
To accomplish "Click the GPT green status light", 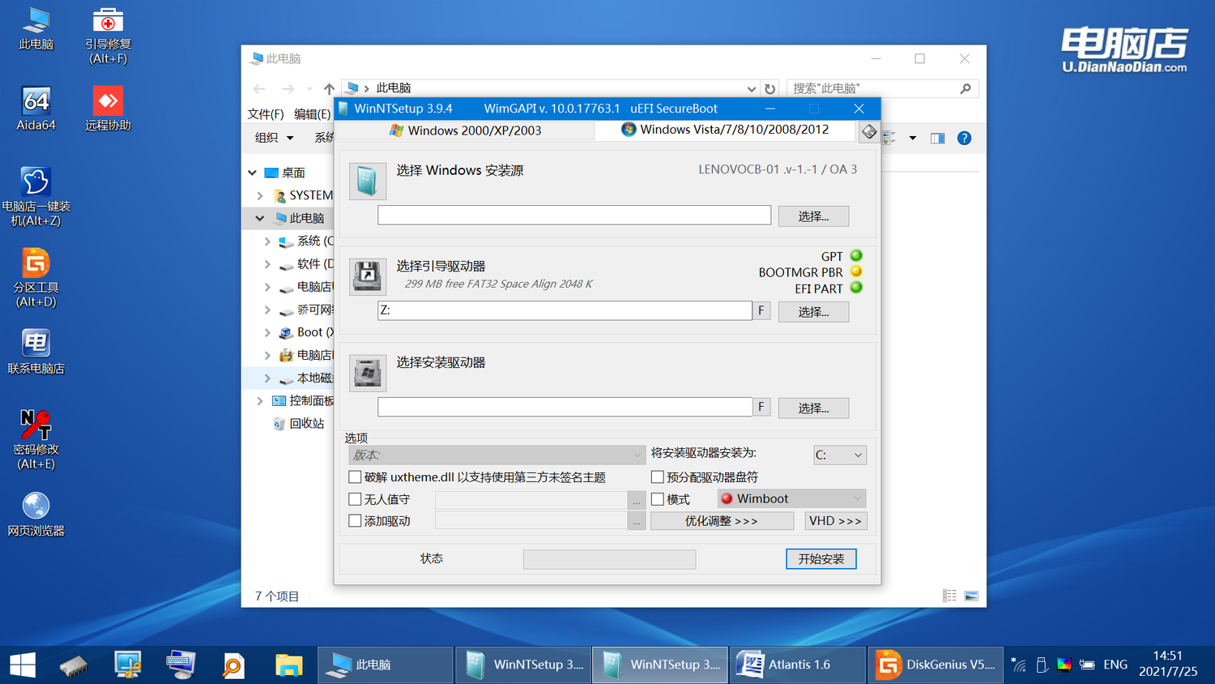I will (x=856, y=256).
